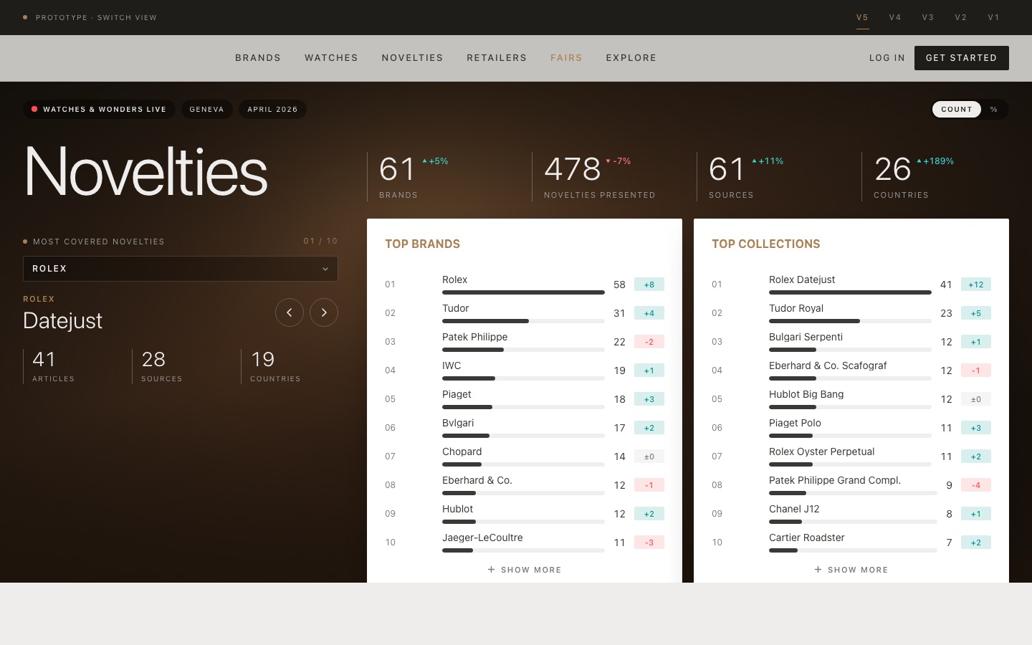Click 'Cartier Roadster' in Top Collections
This screenshot has height=645, width=1032.
click(x=807, y=537)
